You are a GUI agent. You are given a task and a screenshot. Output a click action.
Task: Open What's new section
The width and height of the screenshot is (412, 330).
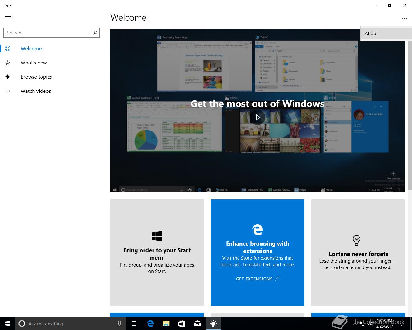pos(33,63)
